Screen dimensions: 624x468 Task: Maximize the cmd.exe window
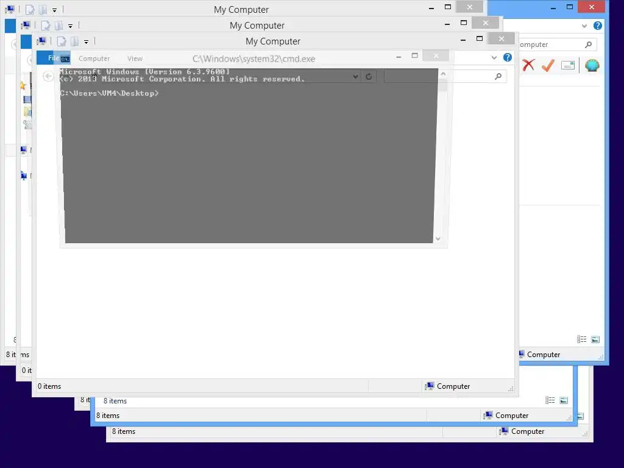414,55
